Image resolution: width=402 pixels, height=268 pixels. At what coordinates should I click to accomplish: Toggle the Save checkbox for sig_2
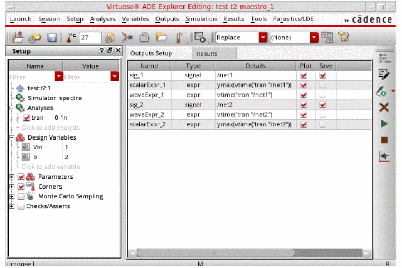point(322,105)
